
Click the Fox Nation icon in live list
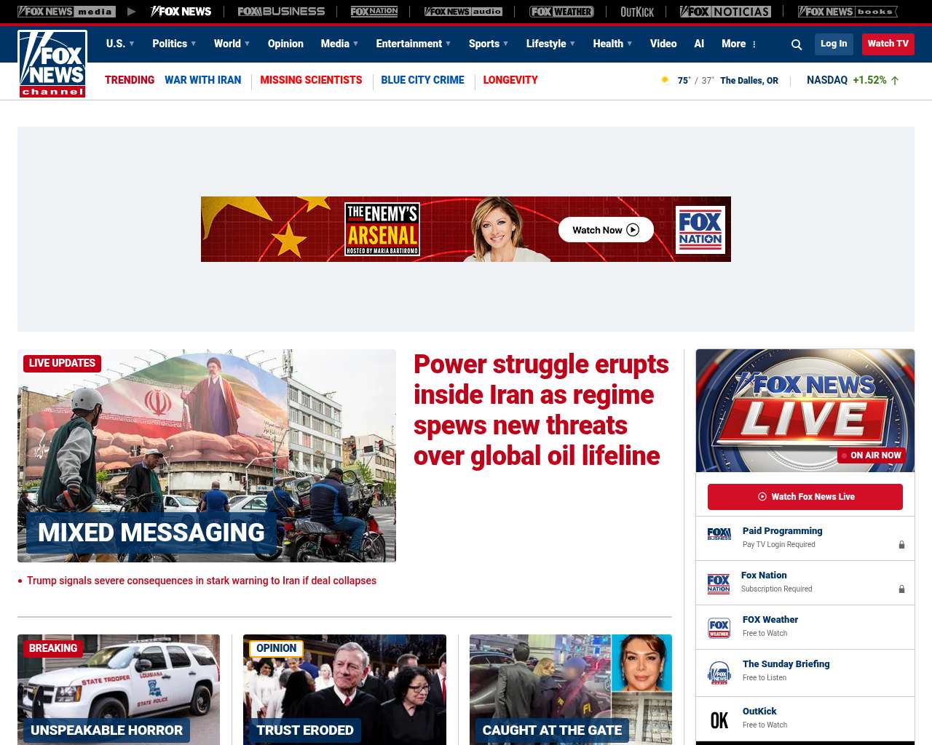[719, 583]
